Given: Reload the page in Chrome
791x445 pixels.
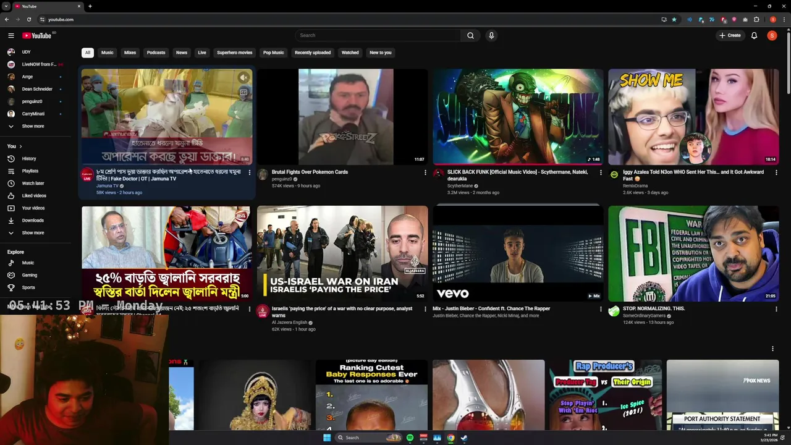Looking at the screenshot, I should 28,19.
